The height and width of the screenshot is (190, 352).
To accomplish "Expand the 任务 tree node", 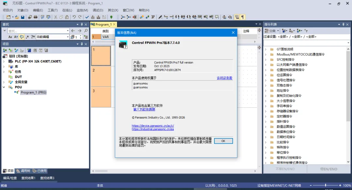I will click(4, 72).
